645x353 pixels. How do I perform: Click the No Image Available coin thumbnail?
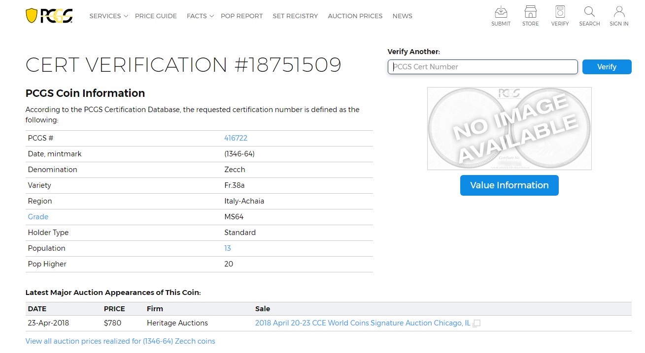pos(509,129)
